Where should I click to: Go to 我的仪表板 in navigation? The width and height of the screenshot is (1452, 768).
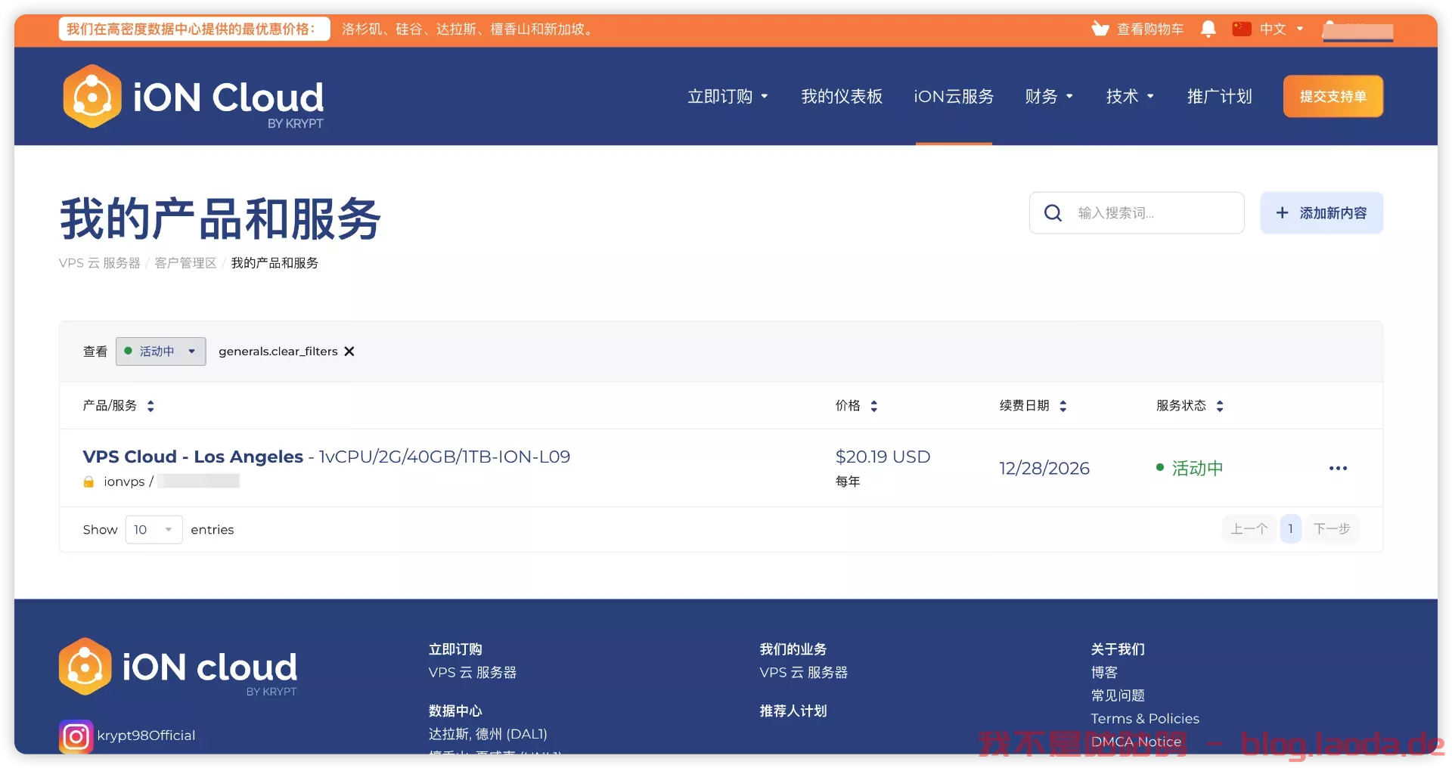pos(842,97)
